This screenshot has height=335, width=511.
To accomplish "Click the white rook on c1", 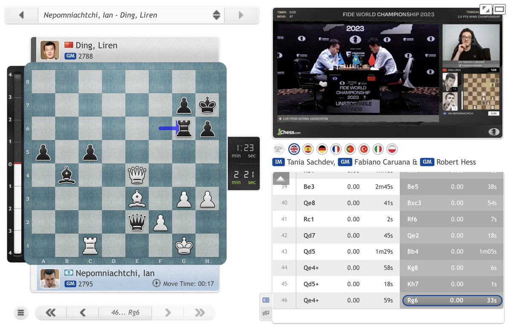I will [x=90, y=245].
